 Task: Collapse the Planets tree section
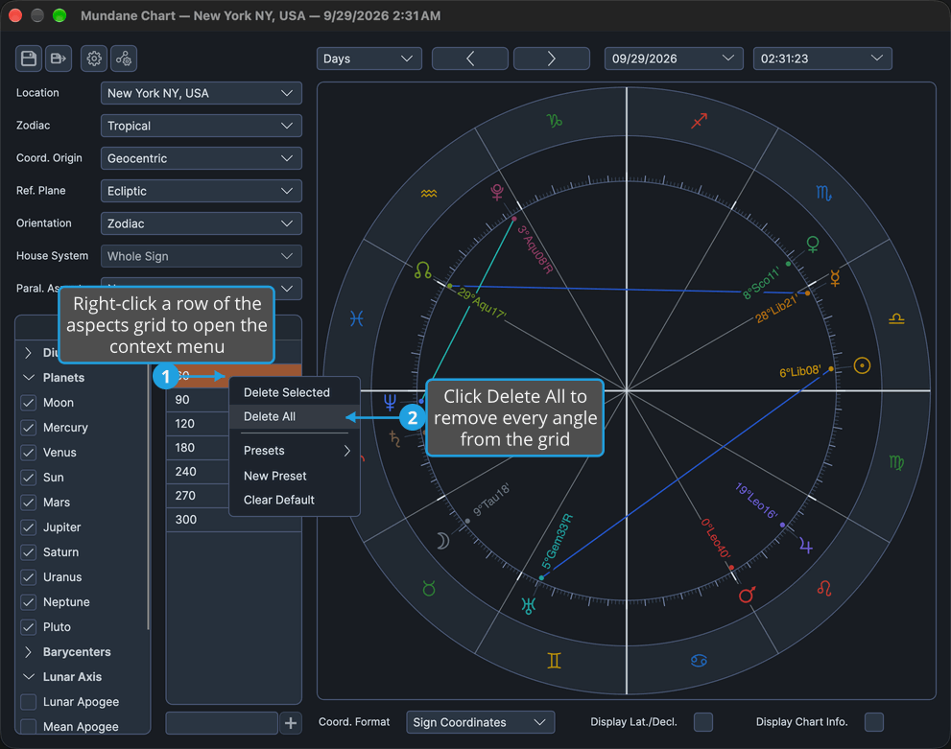click(x=28, y=378)
